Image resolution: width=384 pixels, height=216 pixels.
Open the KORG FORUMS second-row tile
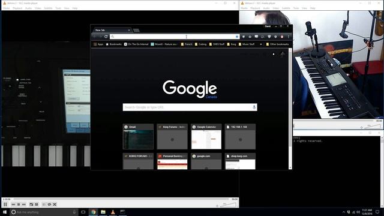tap(138, 161)
